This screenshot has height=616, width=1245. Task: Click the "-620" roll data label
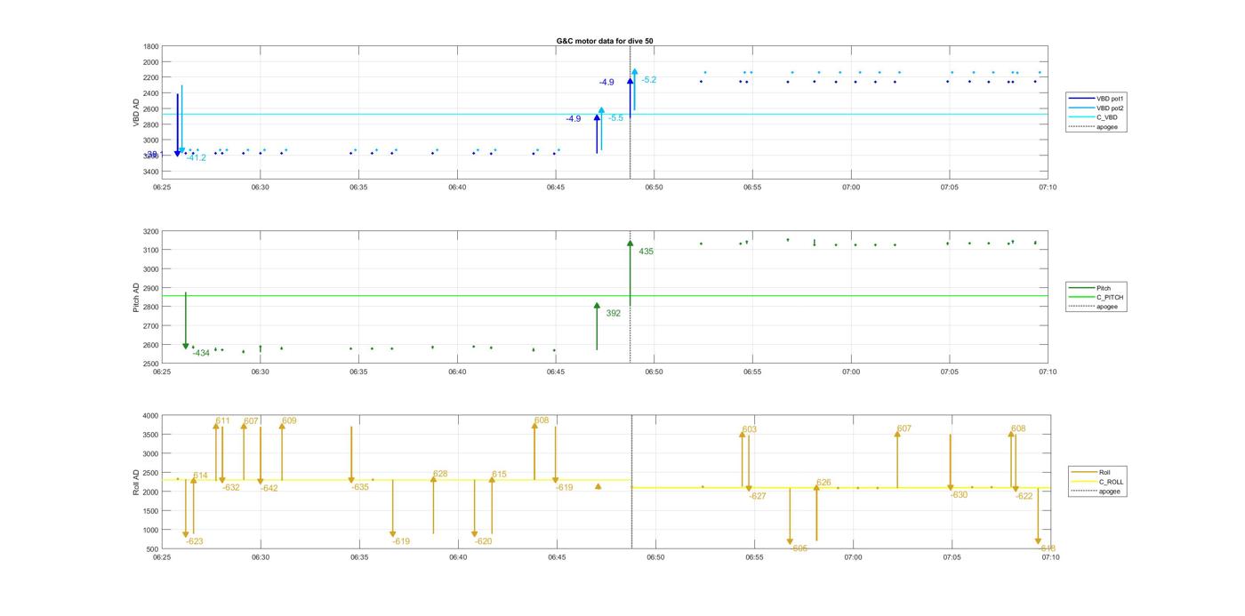(484, 542)
